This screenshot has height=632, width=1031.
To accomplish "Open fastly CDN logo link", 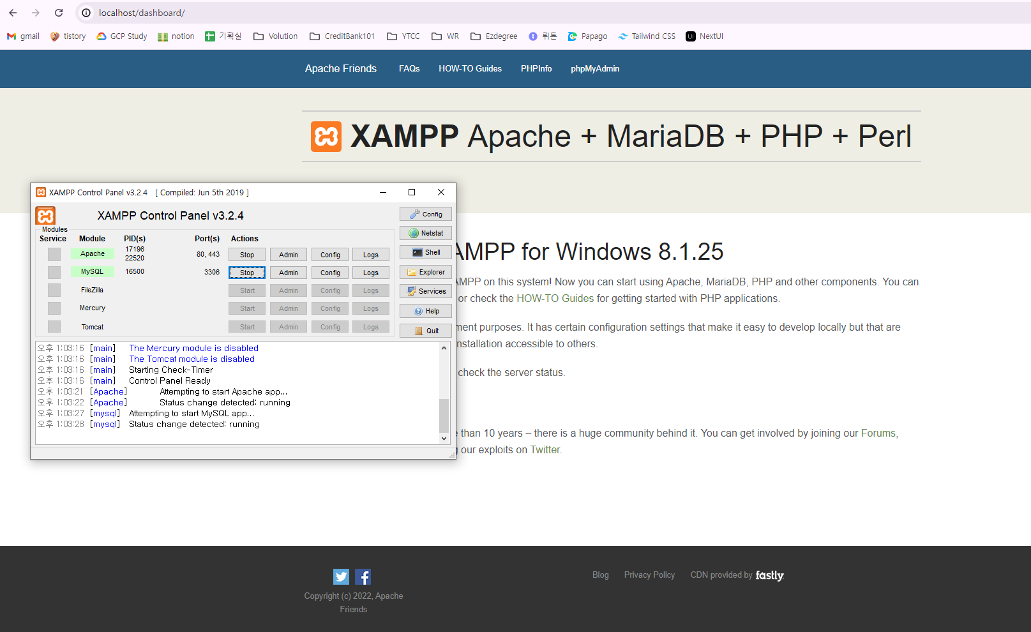I will pyautogui.click(x=769, y=575).
